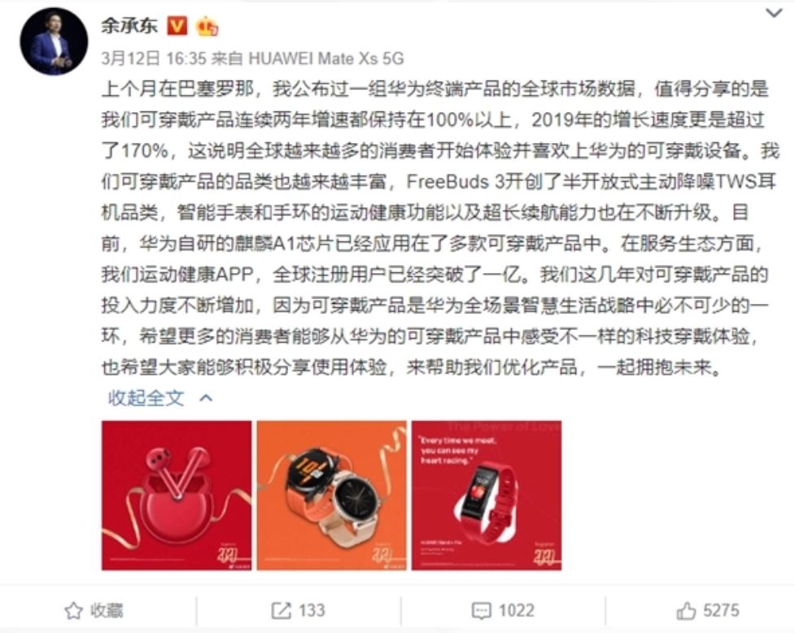Collapse full text with the up arrow

pos(206,398)
